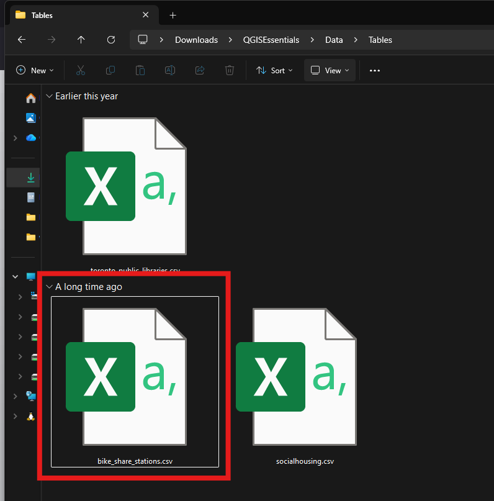Click the Copy icon in toolbar

pyautogui.click(x=110, y=70)
